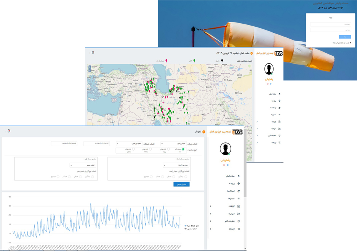Click the start date input field
Screen dimensions: 357x251
pyautogui.click(x=96, y=143)
